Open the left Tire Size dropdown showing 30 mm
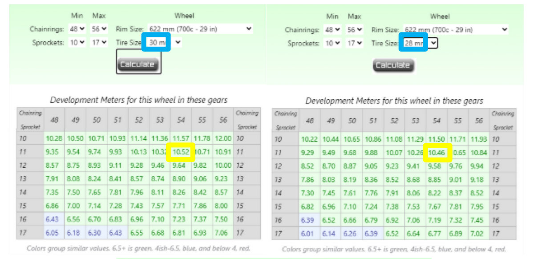 tap(163, 42)
